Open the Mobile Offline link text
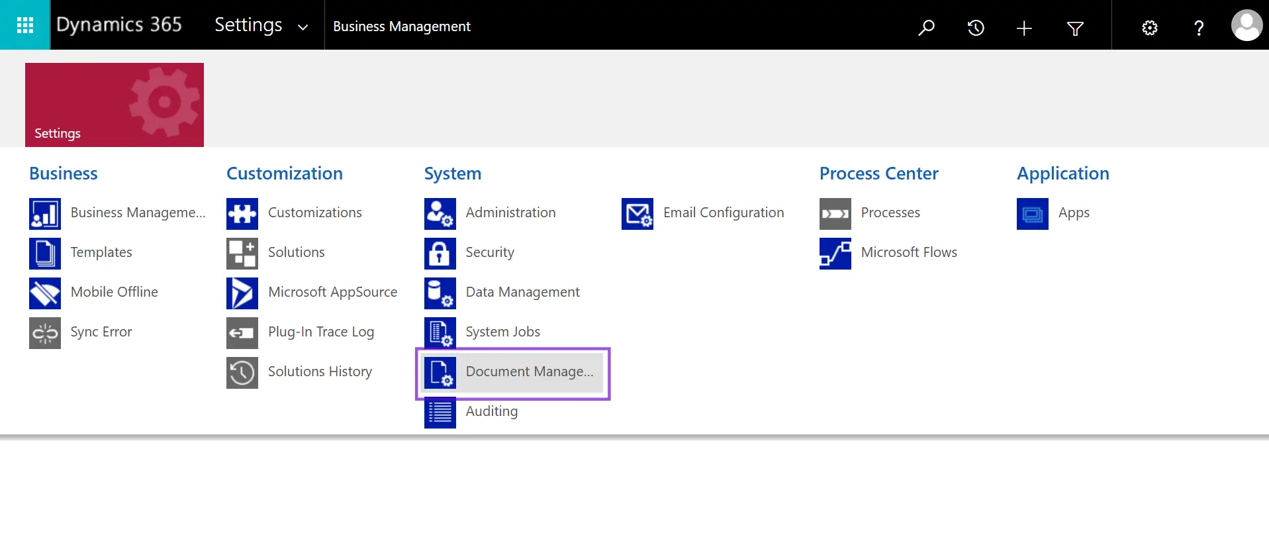 (x=115, y=292)
